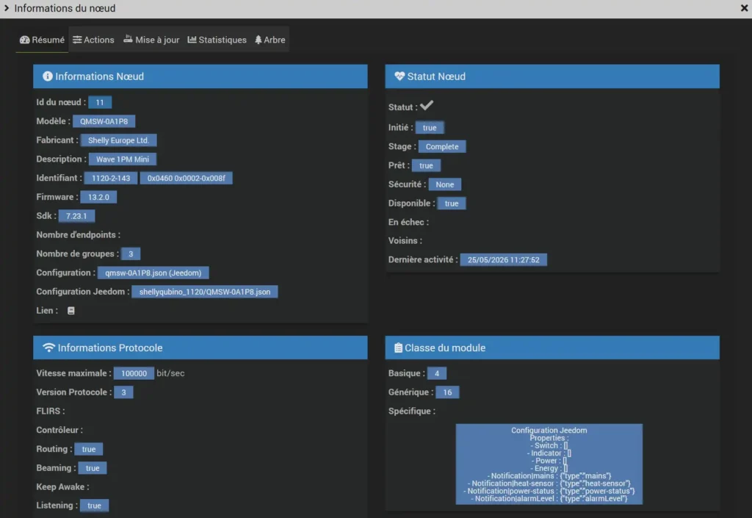Click the manufacturer Shelly Europe Ltd.
This screenshot has height=518, width=752.
(x=118, y=140)
